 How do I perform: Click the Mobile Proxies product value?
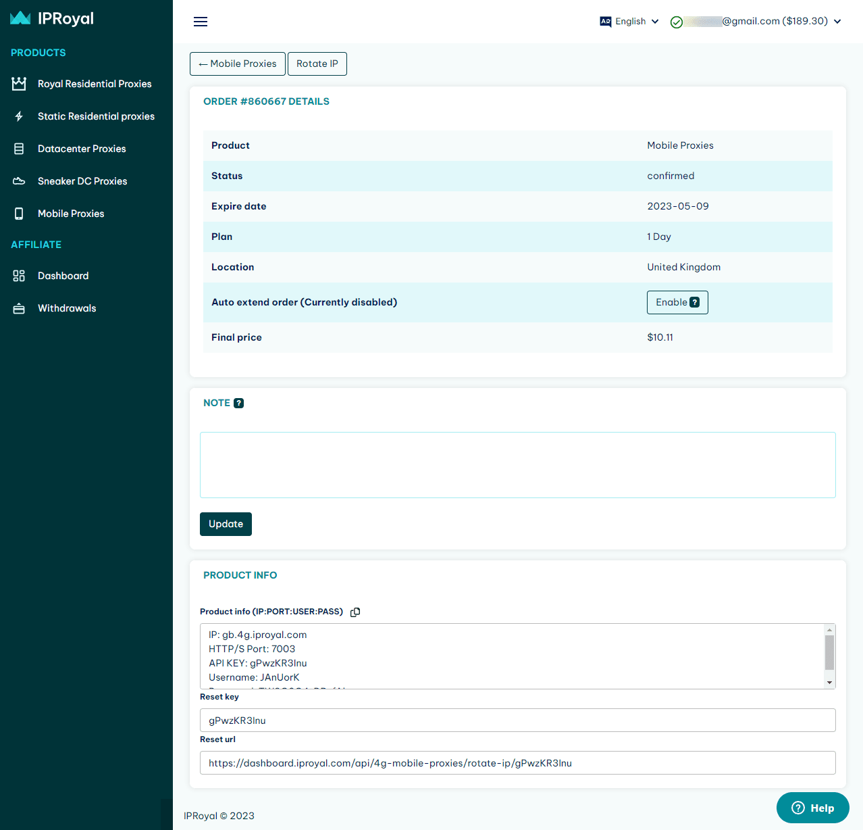pyautogui.click(x=680, y=145)
